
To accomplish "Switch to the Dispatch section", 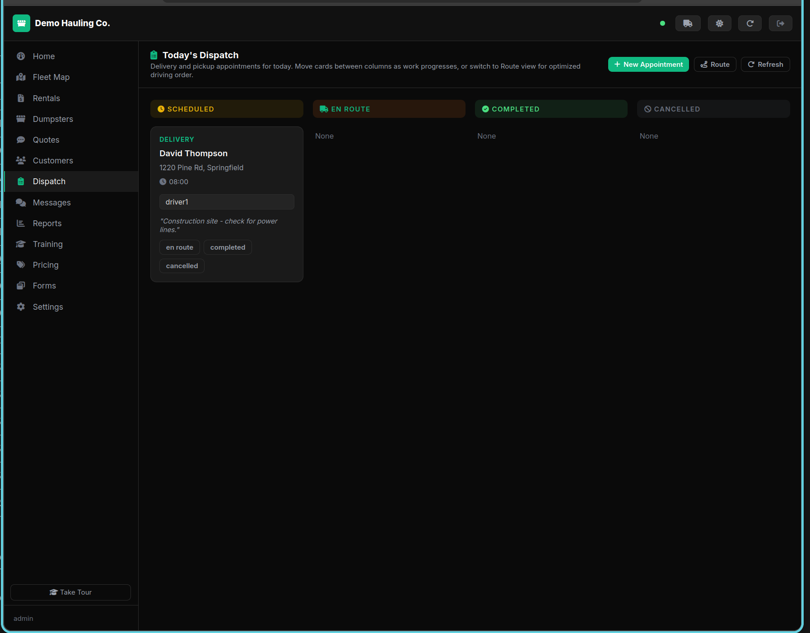I will [48, 181].
